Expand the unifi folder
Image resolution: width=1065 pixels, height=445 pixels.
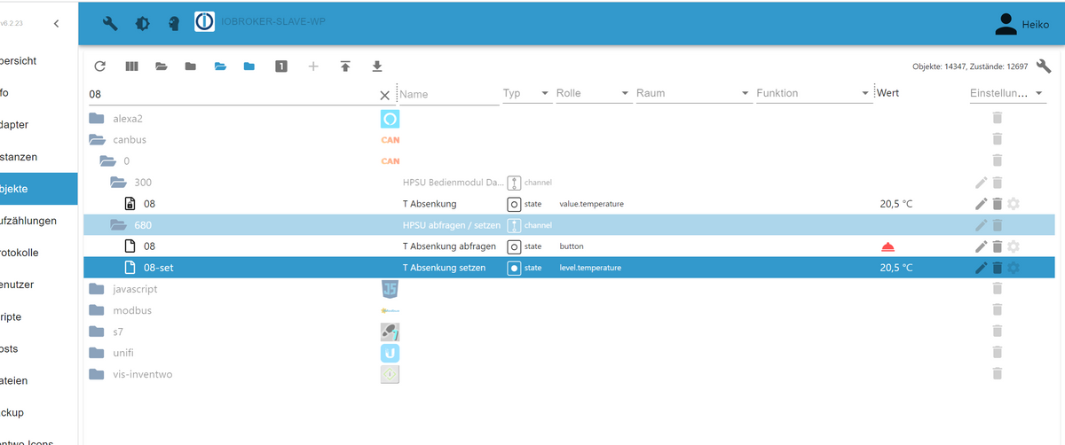point(97,353)
